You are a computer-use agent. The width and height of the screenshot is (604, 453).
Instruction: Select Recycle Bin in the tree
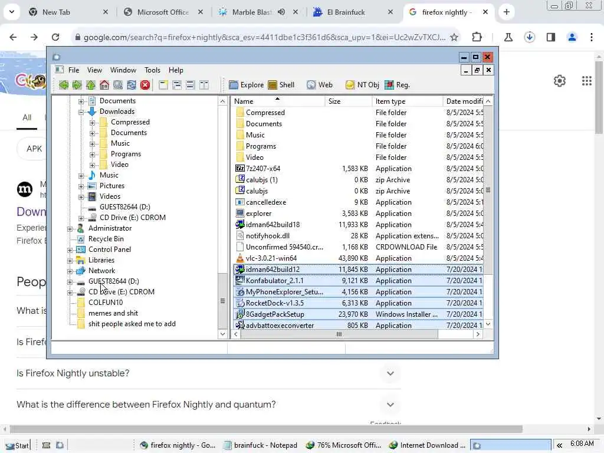click(x=106, y=239)
